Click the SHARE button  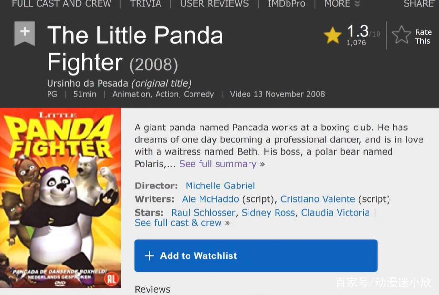[x=419, y=4]
